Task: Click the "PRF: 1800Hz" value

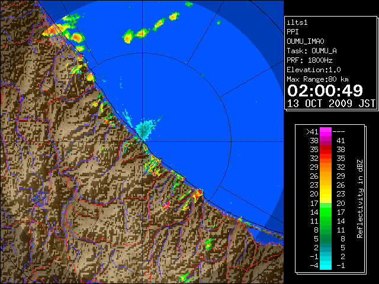Action: [310, 60]
